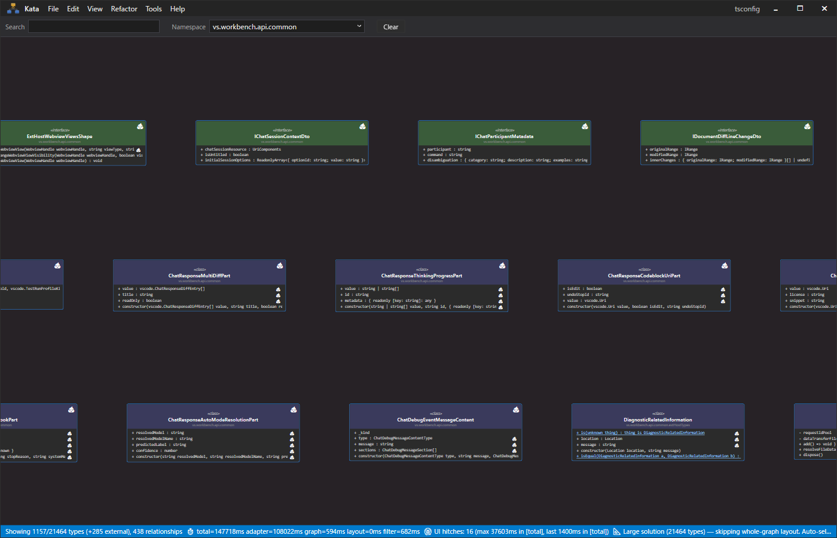Click icon beside 'id : string' in ChatResponseThinkingProgressPart
This screenshot has height=538, width=837.
(x=500, y=295)
